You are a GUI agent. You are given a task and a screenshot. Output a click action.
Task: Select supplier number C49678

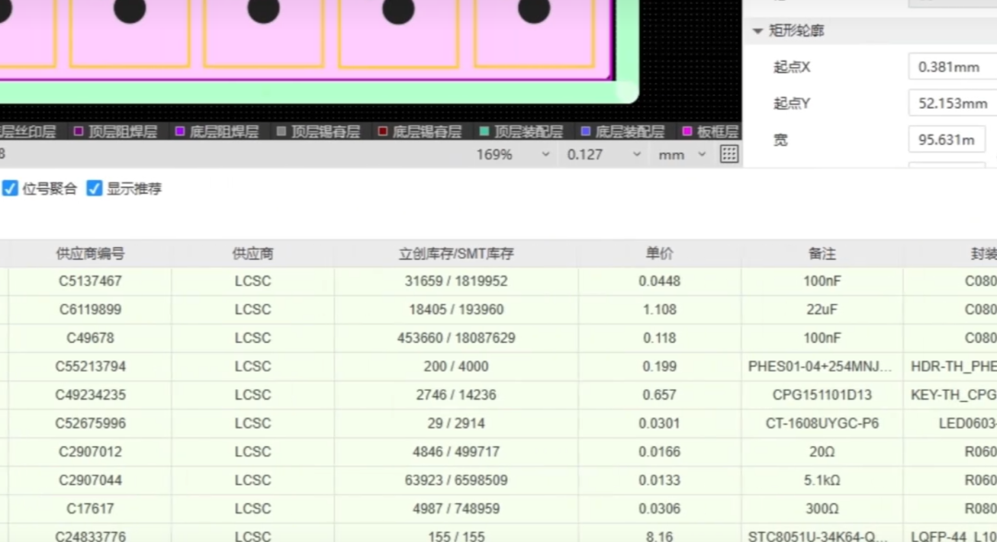(90, 338)
